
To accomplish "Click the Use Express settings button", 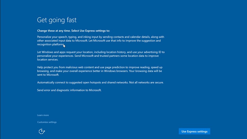I will coord(194,131).
